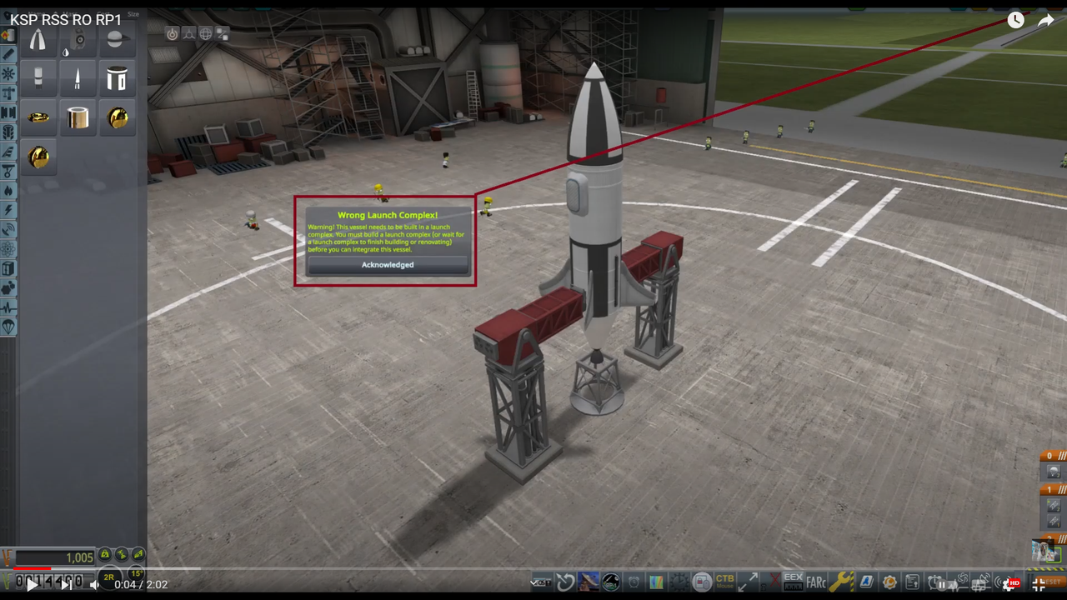The image size is (1067, 600).
Task: Open the FARc toolbar button
Action: [816, 582]
